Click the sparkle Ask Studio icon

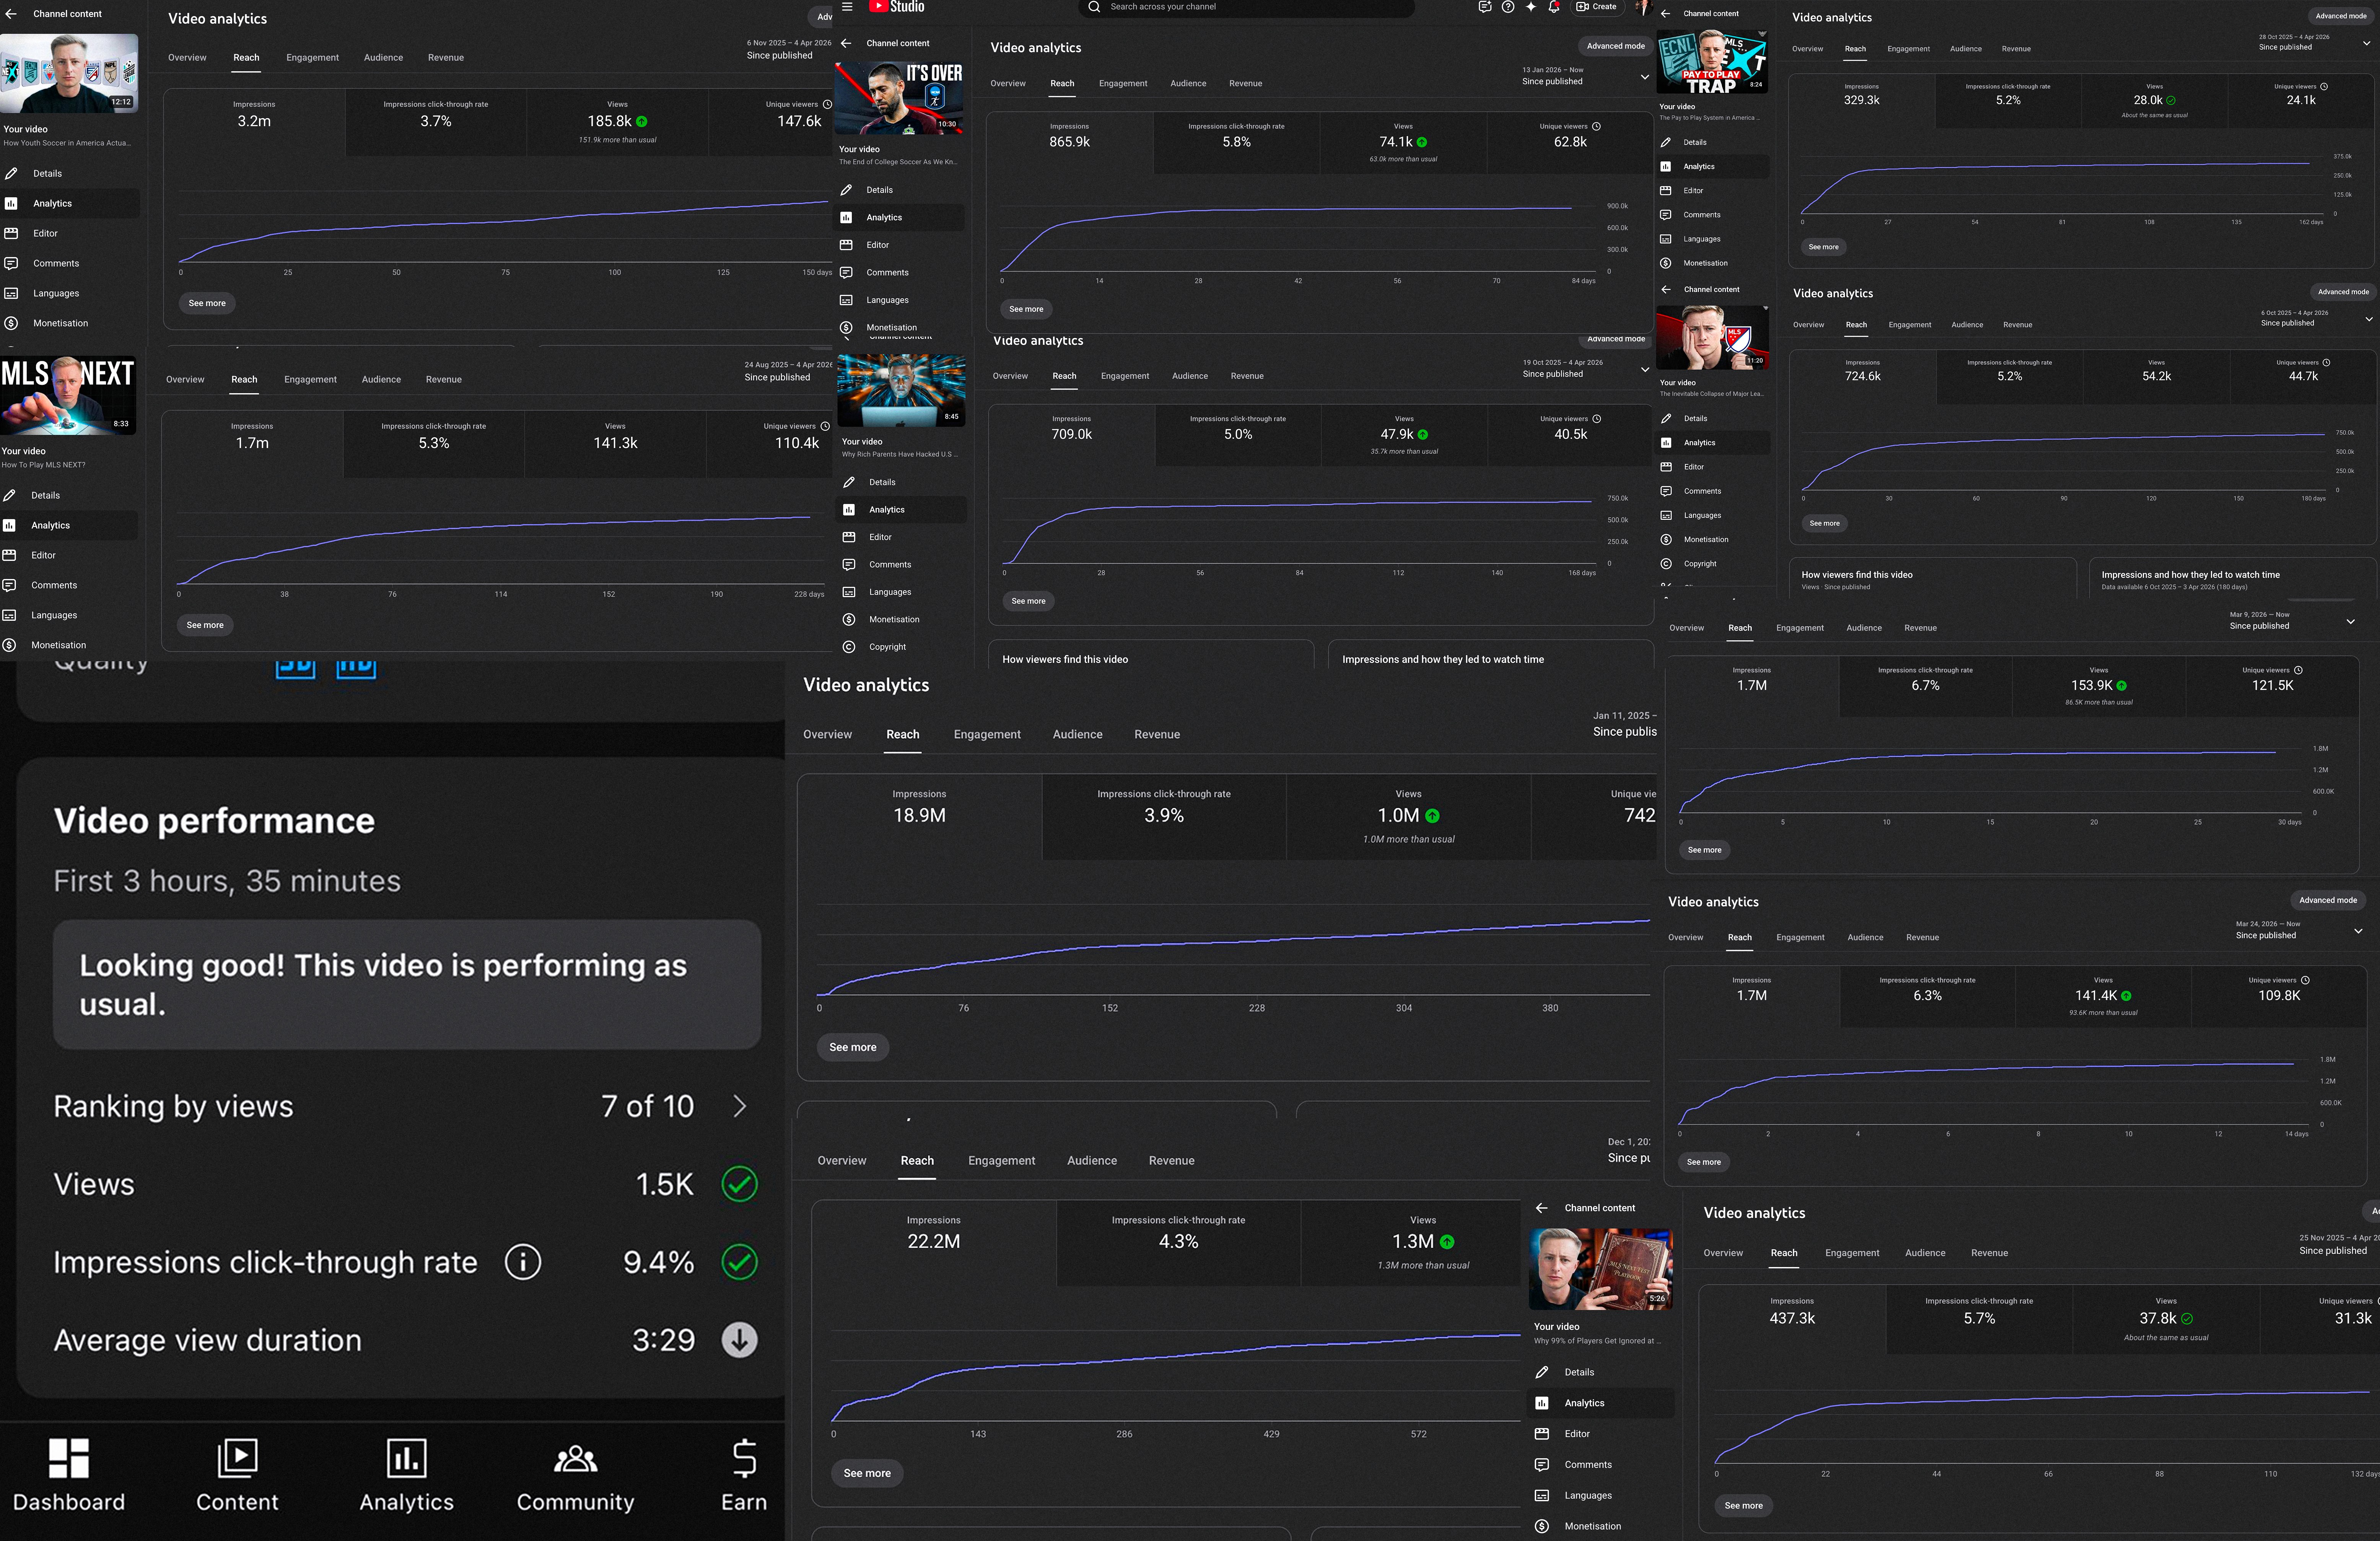click(1531, 7)
